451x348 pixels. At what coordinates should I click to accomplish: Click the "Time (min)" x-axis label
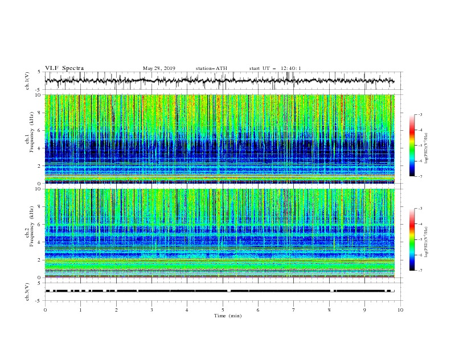(228, 316)
